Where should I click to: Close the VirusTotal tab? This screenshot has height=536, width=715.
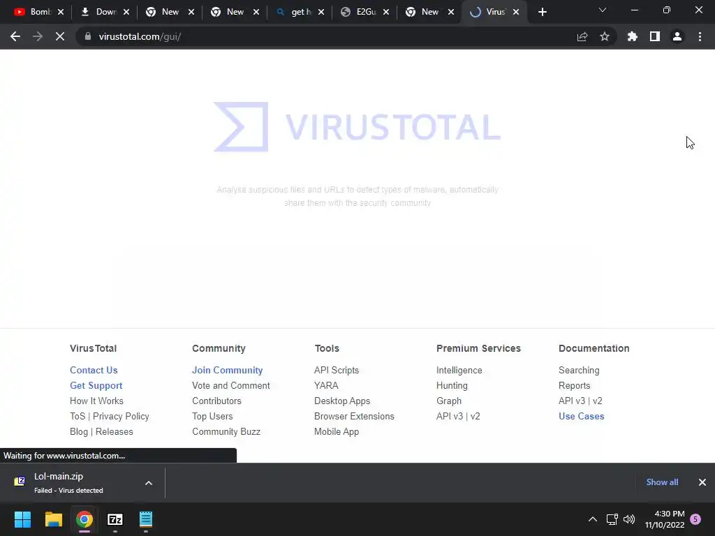516,12
